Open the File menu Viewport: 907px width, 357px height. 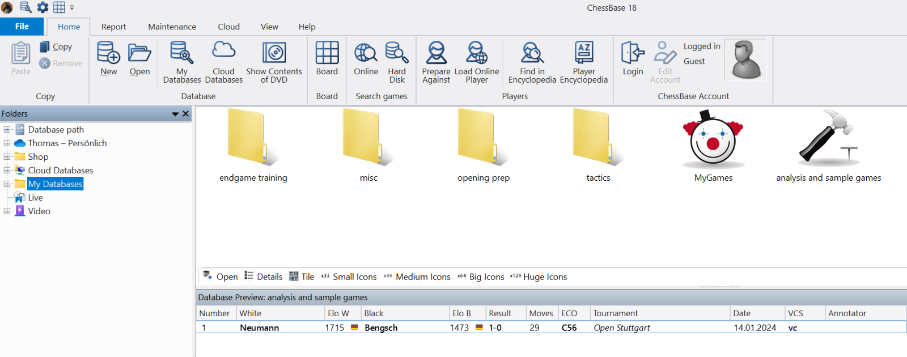[x=22, y=27]
